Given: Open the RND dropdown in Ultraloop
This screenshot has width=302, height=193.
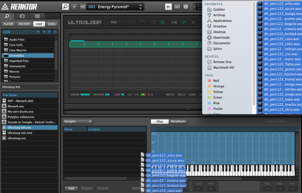Looking at the screenshot, I should tap(128, 22).
